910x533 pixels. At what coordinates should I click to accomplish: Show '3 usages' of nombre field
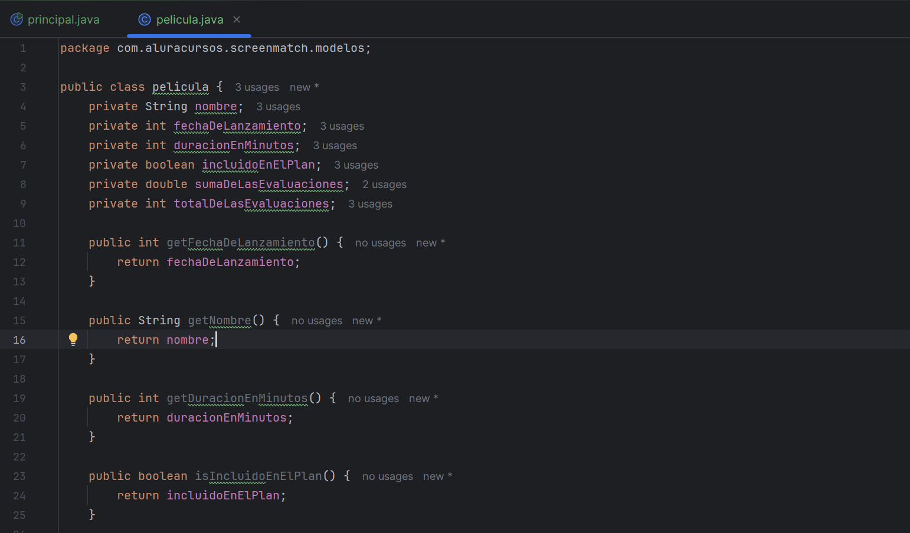pos(279,107)
